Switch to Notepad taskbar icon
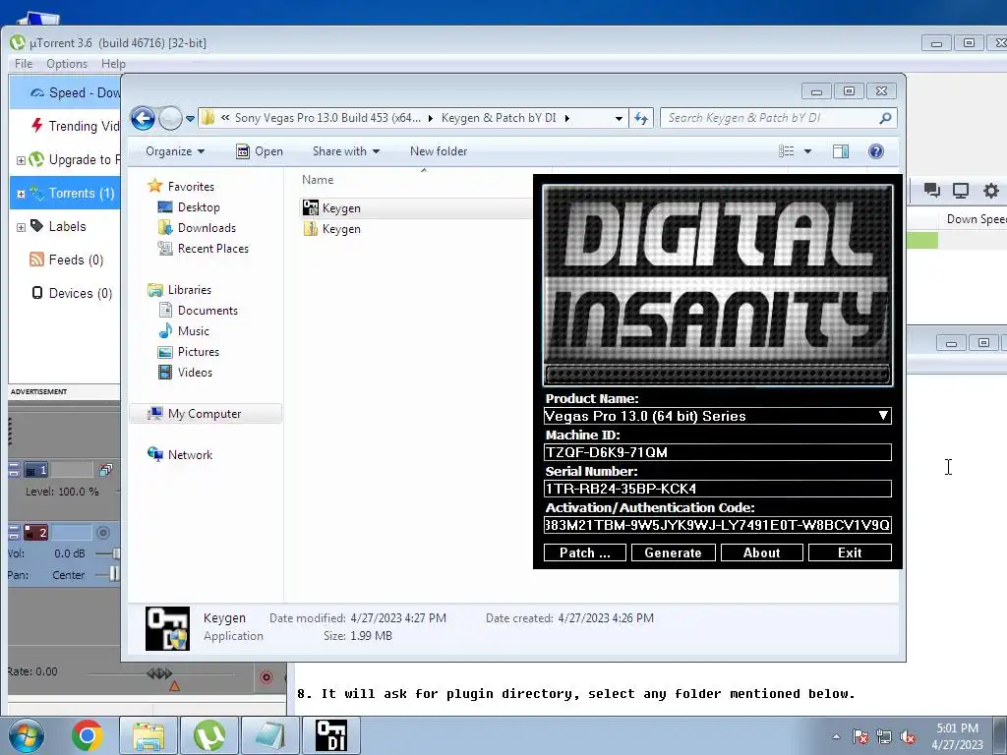Viewport: 1007px width, 755px height. point(270,735)
